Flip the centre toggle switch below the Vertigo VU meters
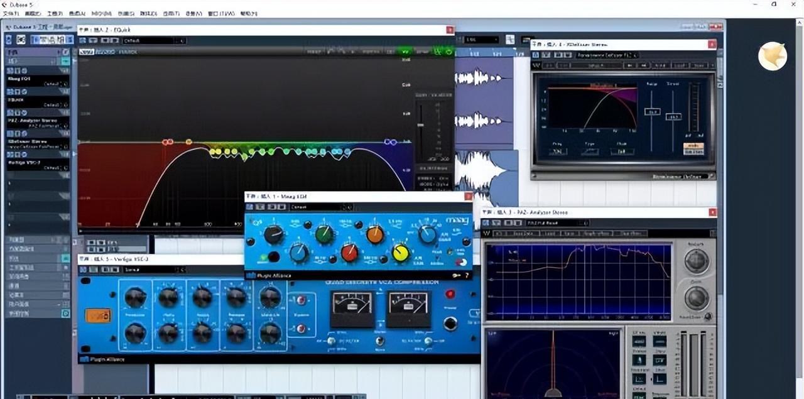 tap(379, 341)
